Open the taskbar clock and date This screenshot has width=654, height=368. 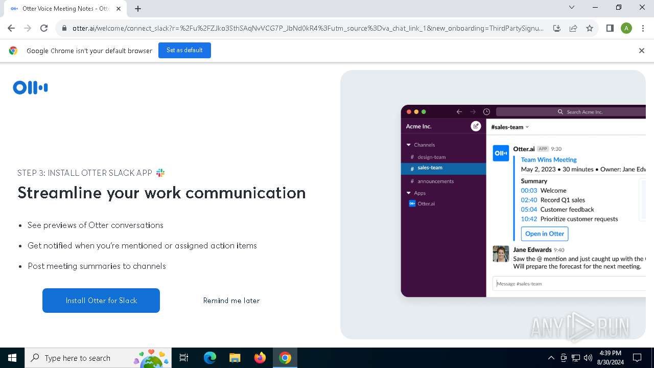[610, 358]
